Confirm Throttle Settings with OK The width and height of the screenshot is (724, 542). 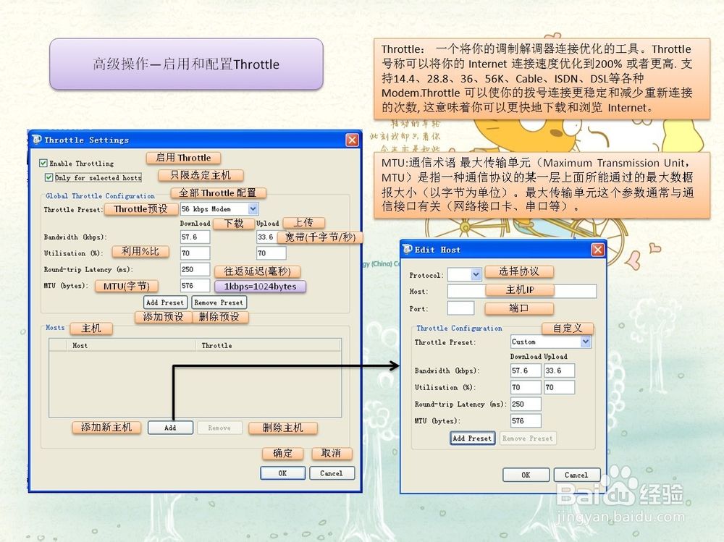[282, 473]
